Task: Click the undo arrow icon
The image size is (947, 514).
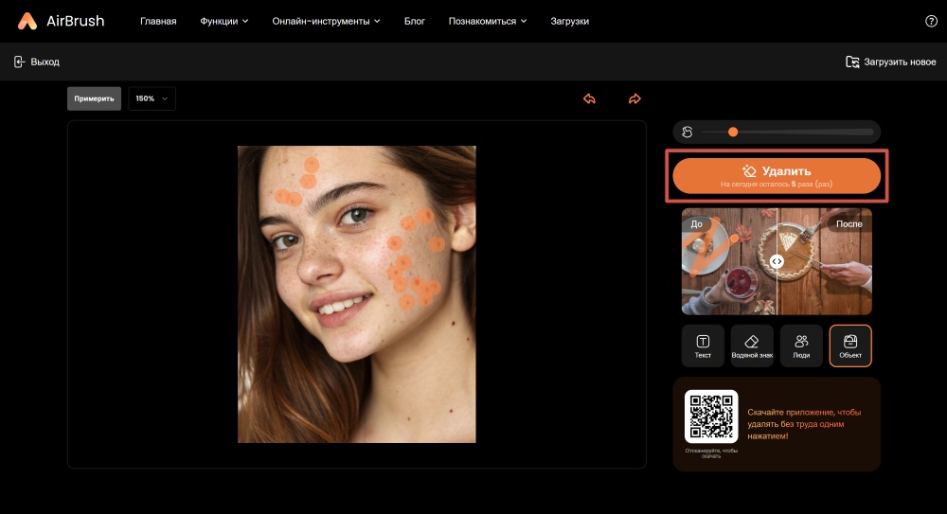Action: click(589, 98)
